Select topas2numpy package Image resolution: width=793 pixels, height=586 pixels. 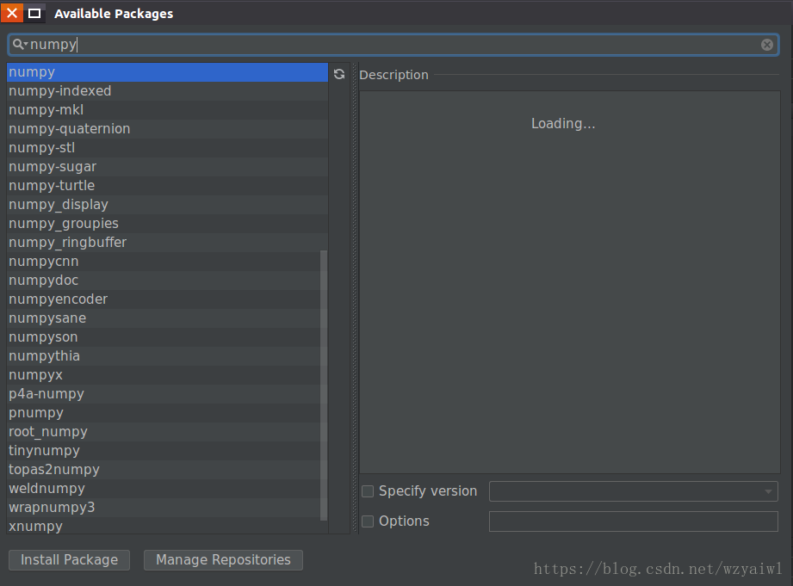coord(164,470)
